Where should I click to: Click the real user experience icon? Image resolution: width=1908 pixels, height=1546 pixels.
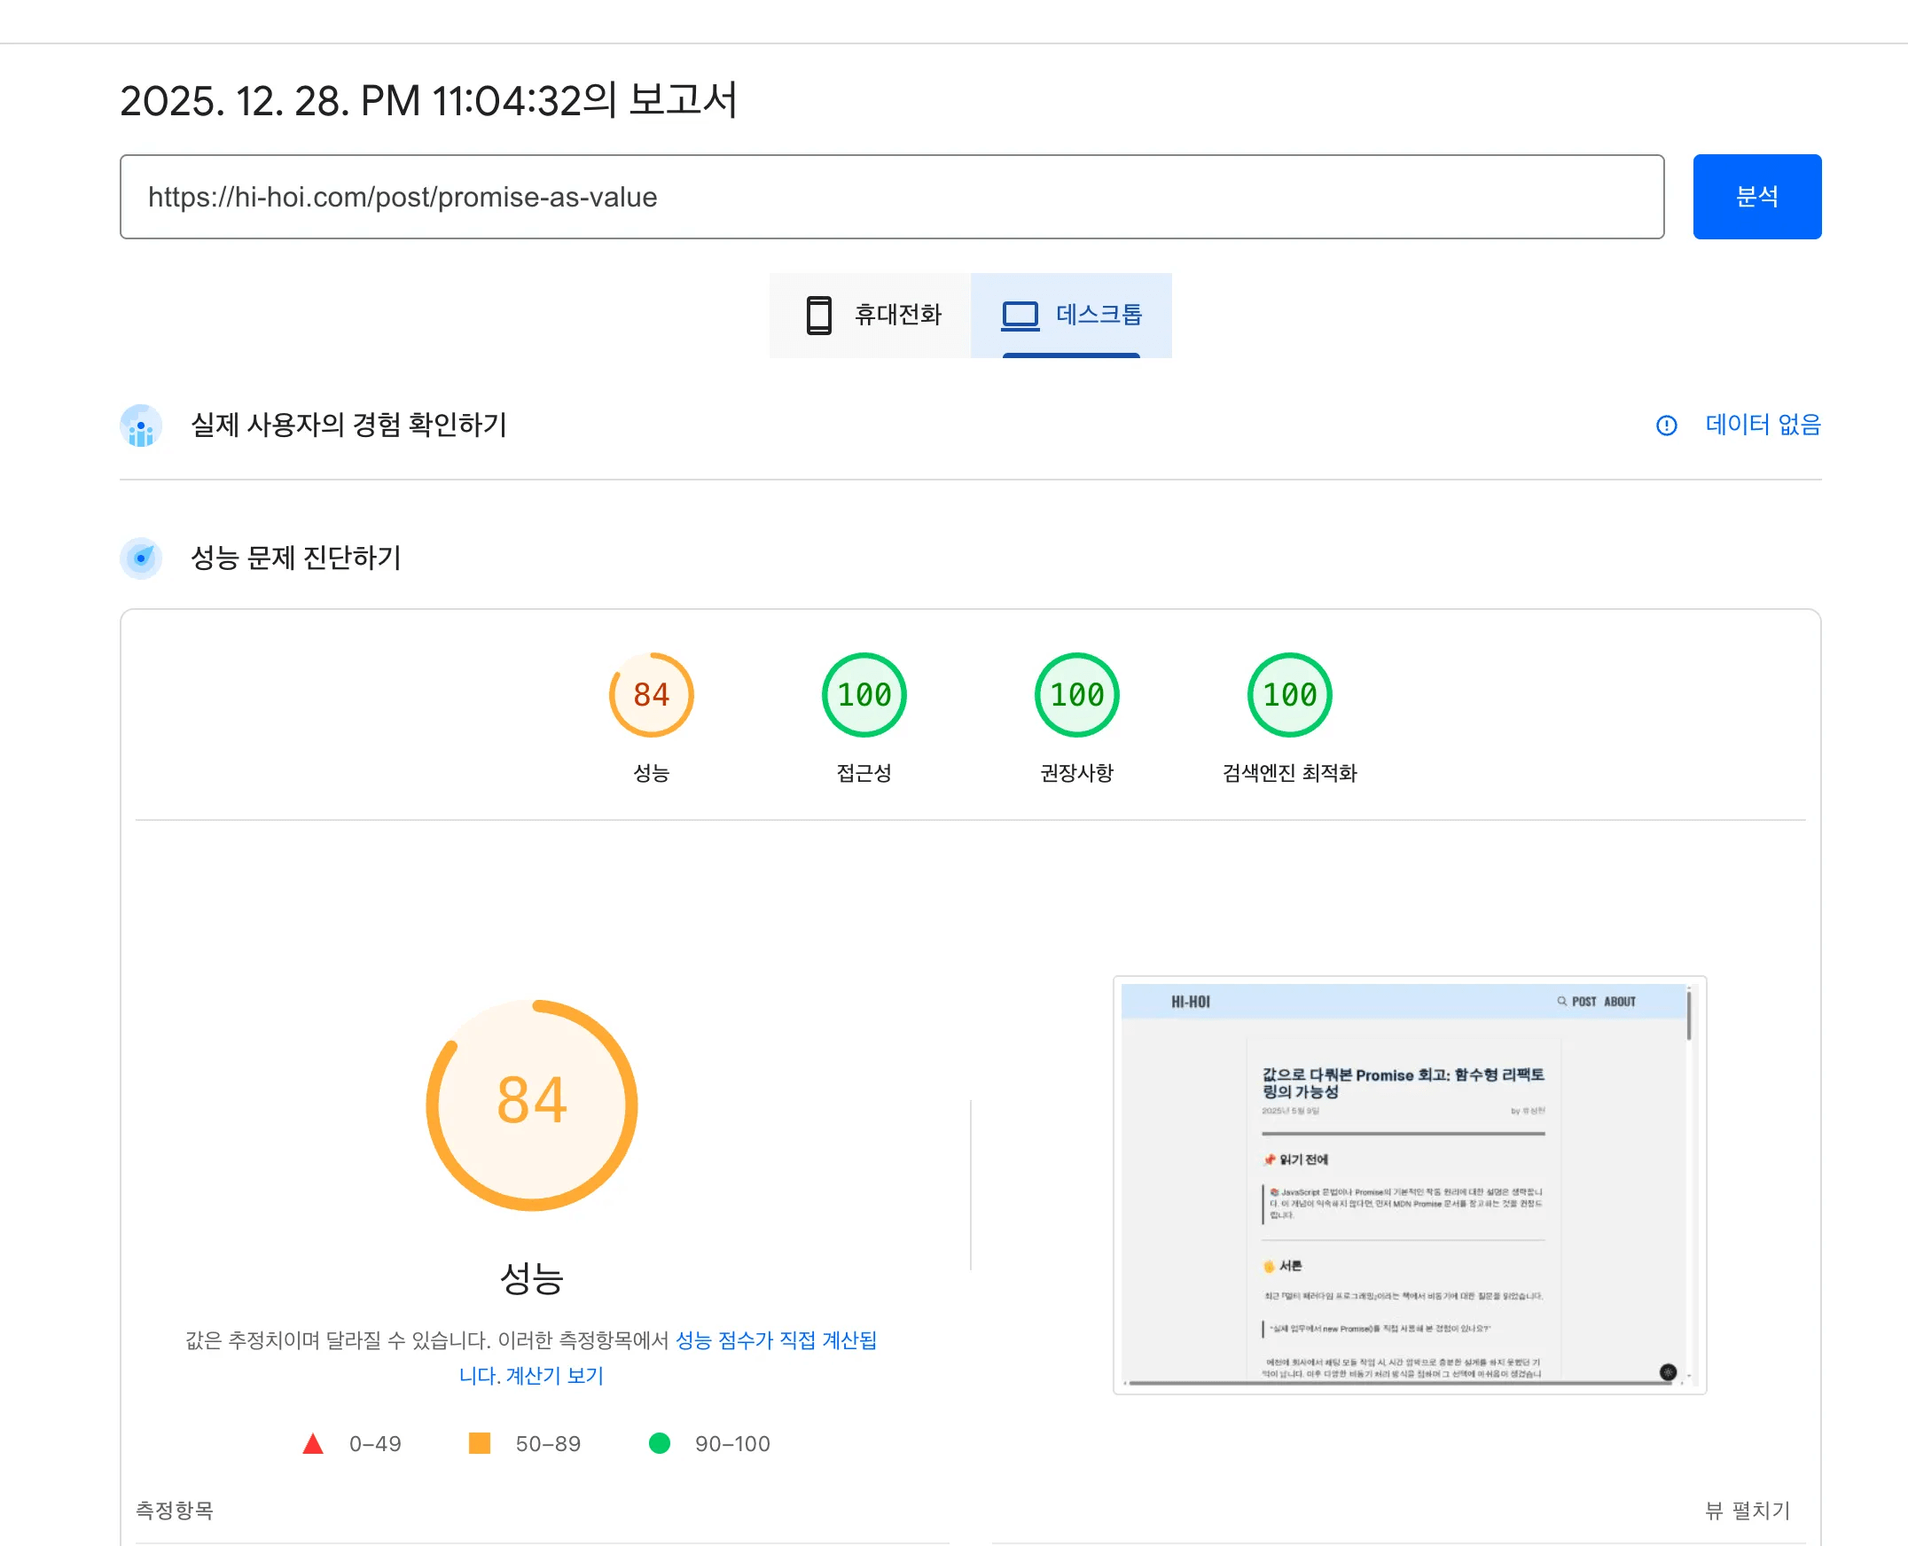pyautogui.click(x=141, y=426)
